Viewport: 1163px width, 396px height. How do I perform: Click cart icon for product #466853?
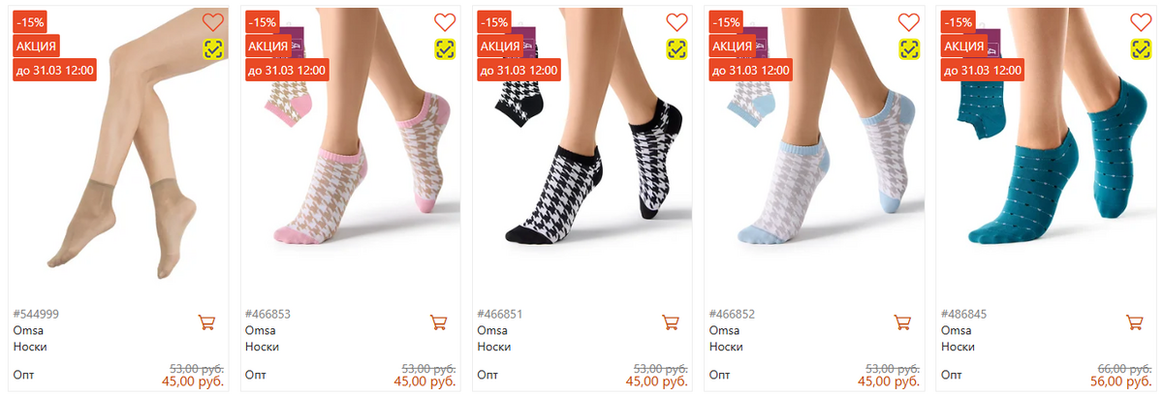coord(438,322)
